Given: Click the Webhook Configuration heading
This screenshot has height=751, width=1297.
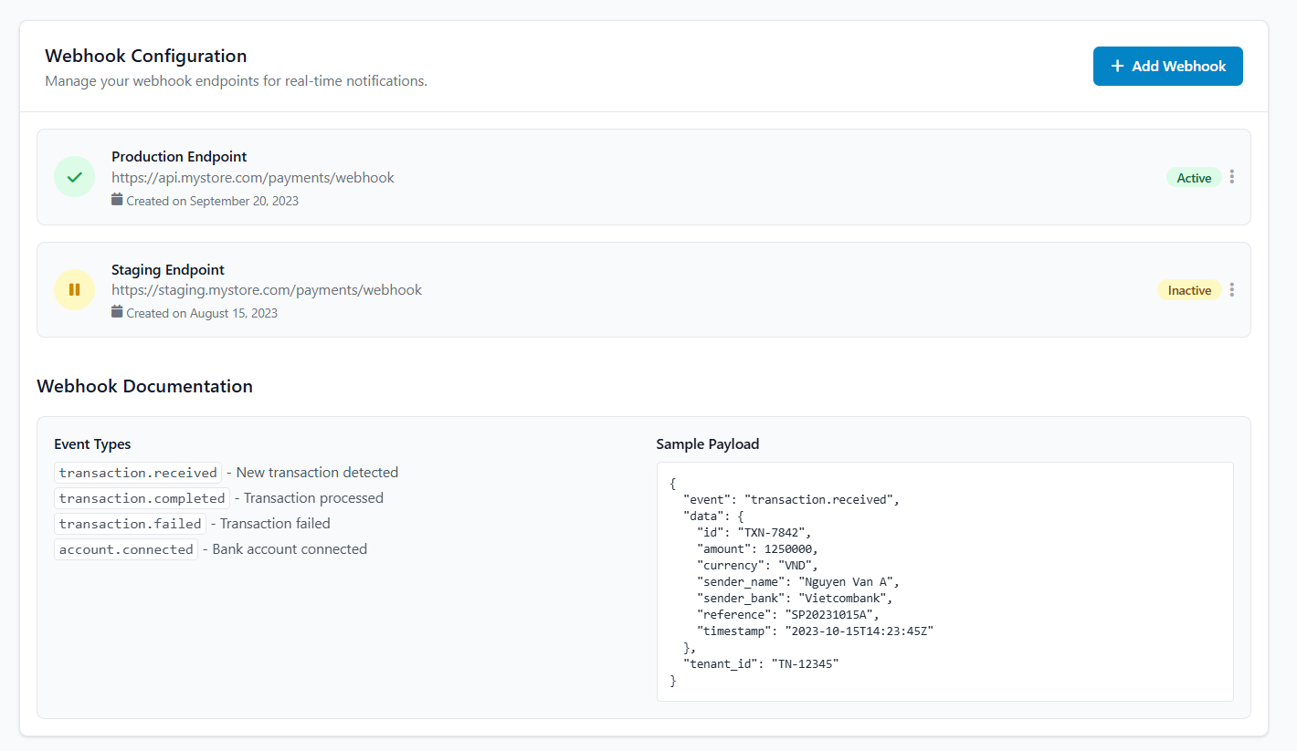Looking at the screenshot, I should point(146,56).
